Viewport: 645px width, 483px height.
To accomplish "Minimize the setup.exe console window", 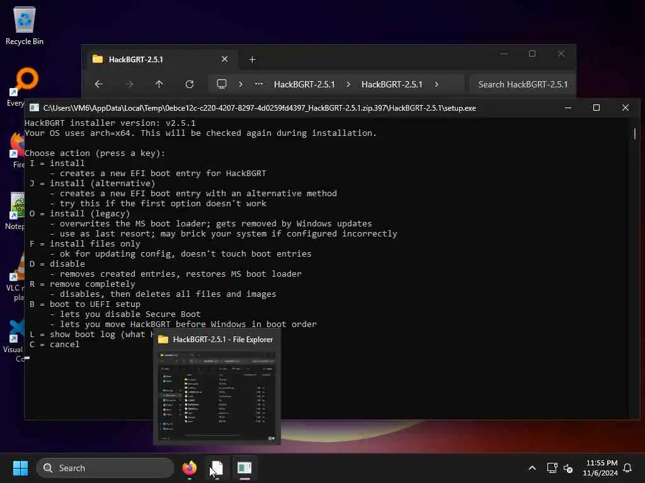I will [x=568, y=108].
